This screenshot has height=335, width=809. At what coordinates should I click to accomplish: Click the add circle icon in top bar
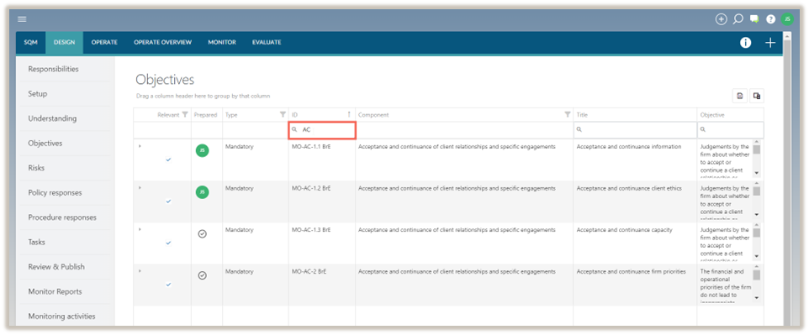coord(721,19)
